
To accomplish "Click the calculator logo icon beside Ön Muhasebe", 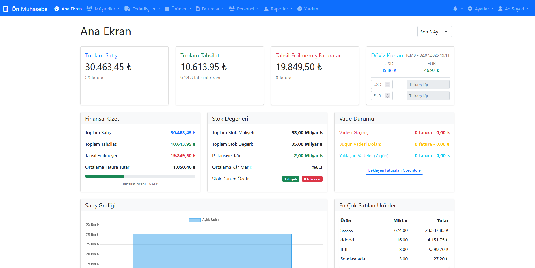I will coord(6,9).
